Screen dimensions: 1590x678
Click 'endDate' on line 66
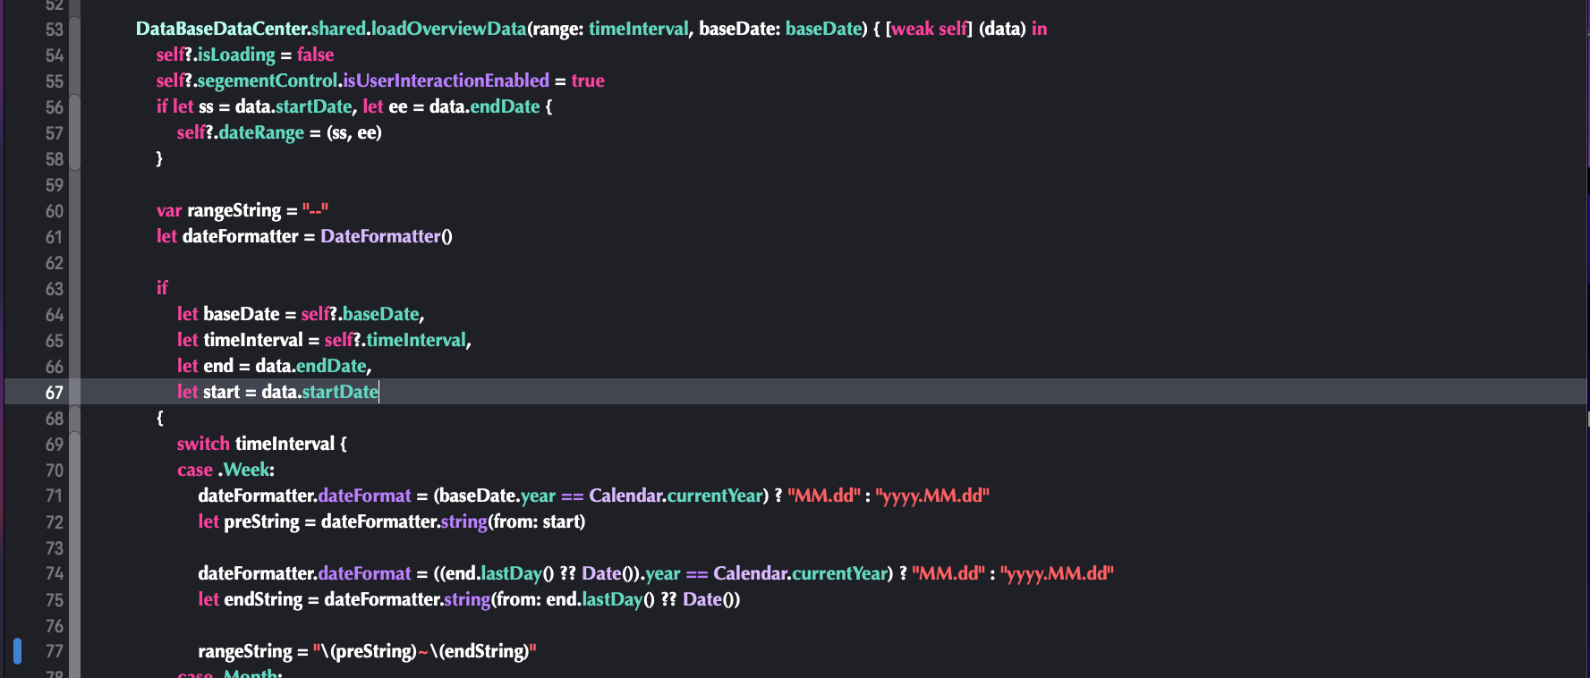[331, 366]
